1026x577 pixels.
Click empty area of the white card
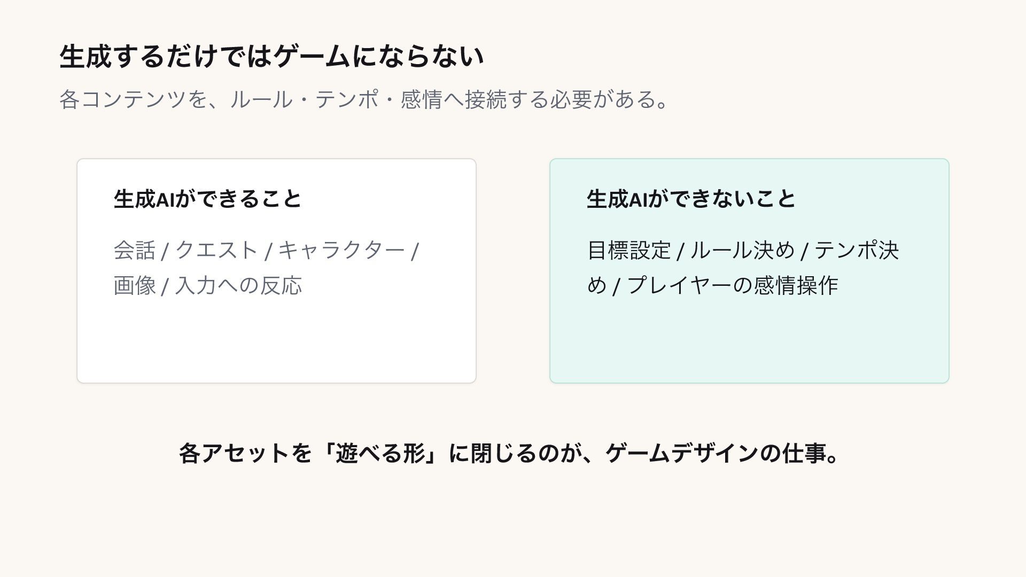pyautogui.click(x=276, y=342)
